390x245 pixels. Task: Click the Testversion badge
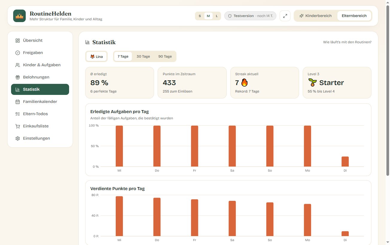point(250,16)
